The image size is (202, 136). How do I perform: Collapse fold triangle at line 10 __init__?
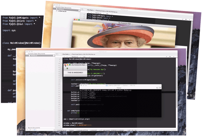pos(61,63)
